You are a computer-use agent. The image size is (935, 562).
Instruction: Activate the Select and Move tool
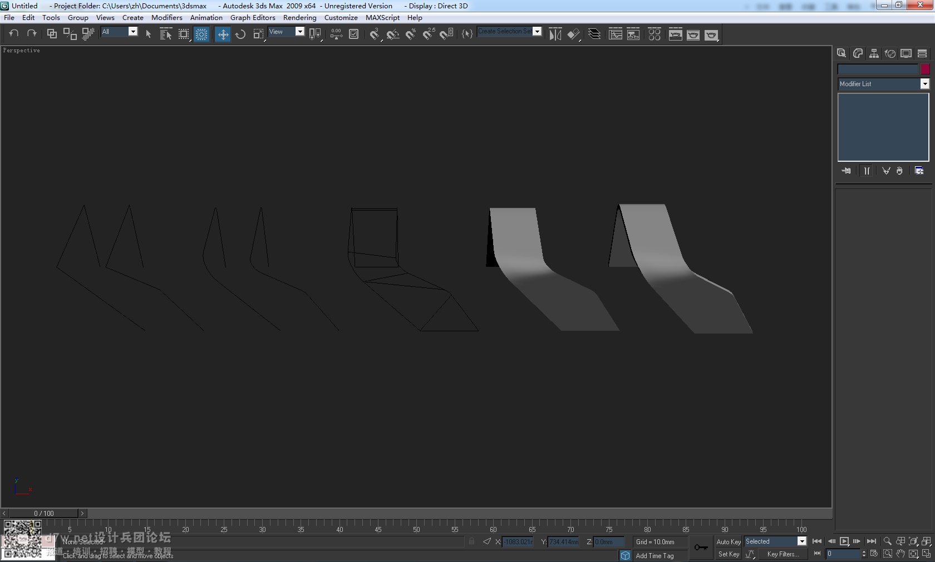[x=223, y=34]
